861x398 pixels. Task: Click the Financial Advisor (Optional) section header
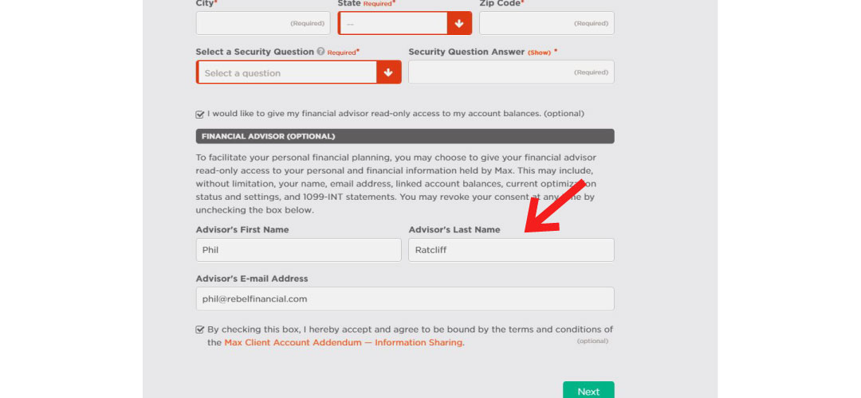[405, 136]
